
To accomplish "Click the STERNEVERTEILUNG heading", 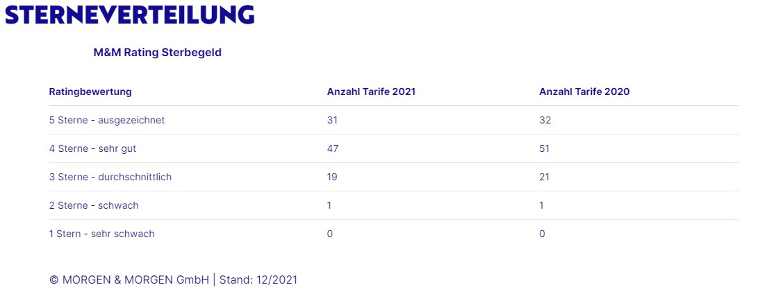I will point(129,15).
